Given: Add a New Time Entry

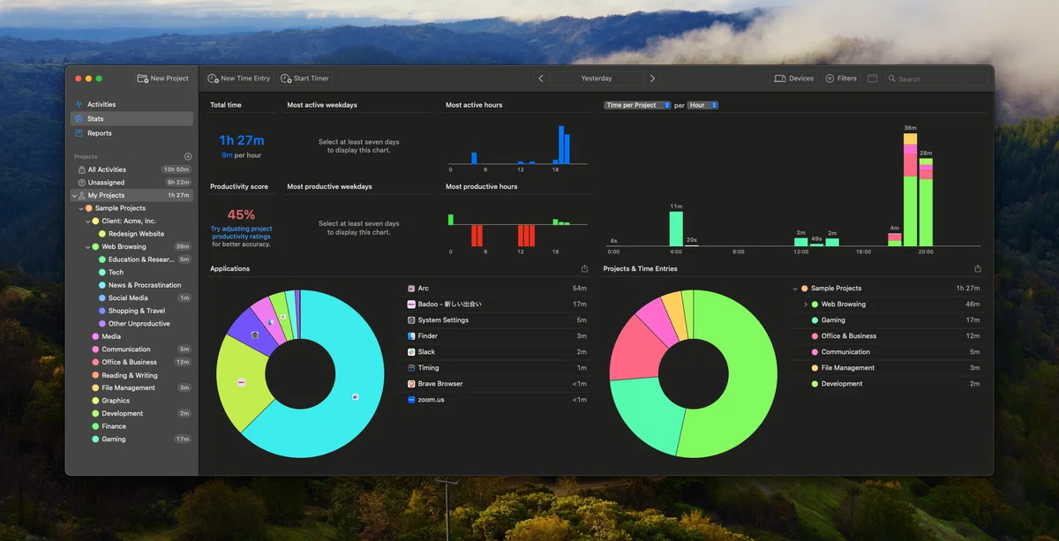Looking at the screenshot, I should (x=239, y=79).
